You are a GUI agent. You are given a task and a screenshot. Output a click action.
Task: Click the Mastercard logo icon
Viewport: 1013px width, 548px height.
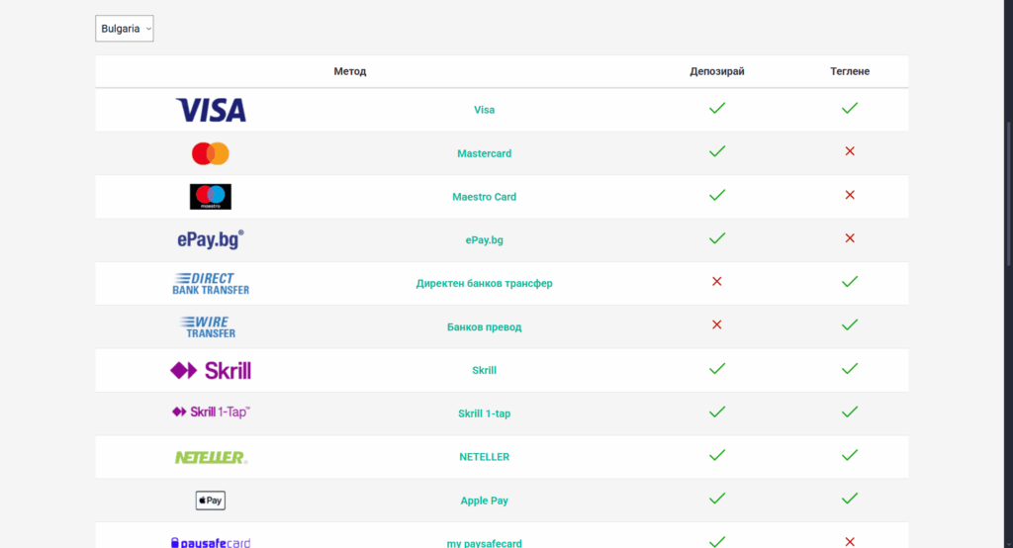tap(211, 153)
